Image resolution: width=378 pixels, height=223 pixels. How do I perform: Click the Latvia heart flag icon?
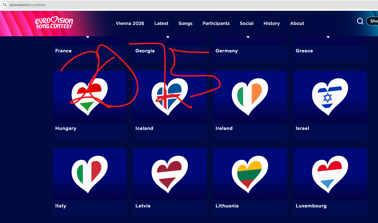[x=170, y=174]
